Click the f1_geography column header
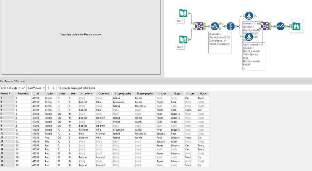 (x=123, y=93)
